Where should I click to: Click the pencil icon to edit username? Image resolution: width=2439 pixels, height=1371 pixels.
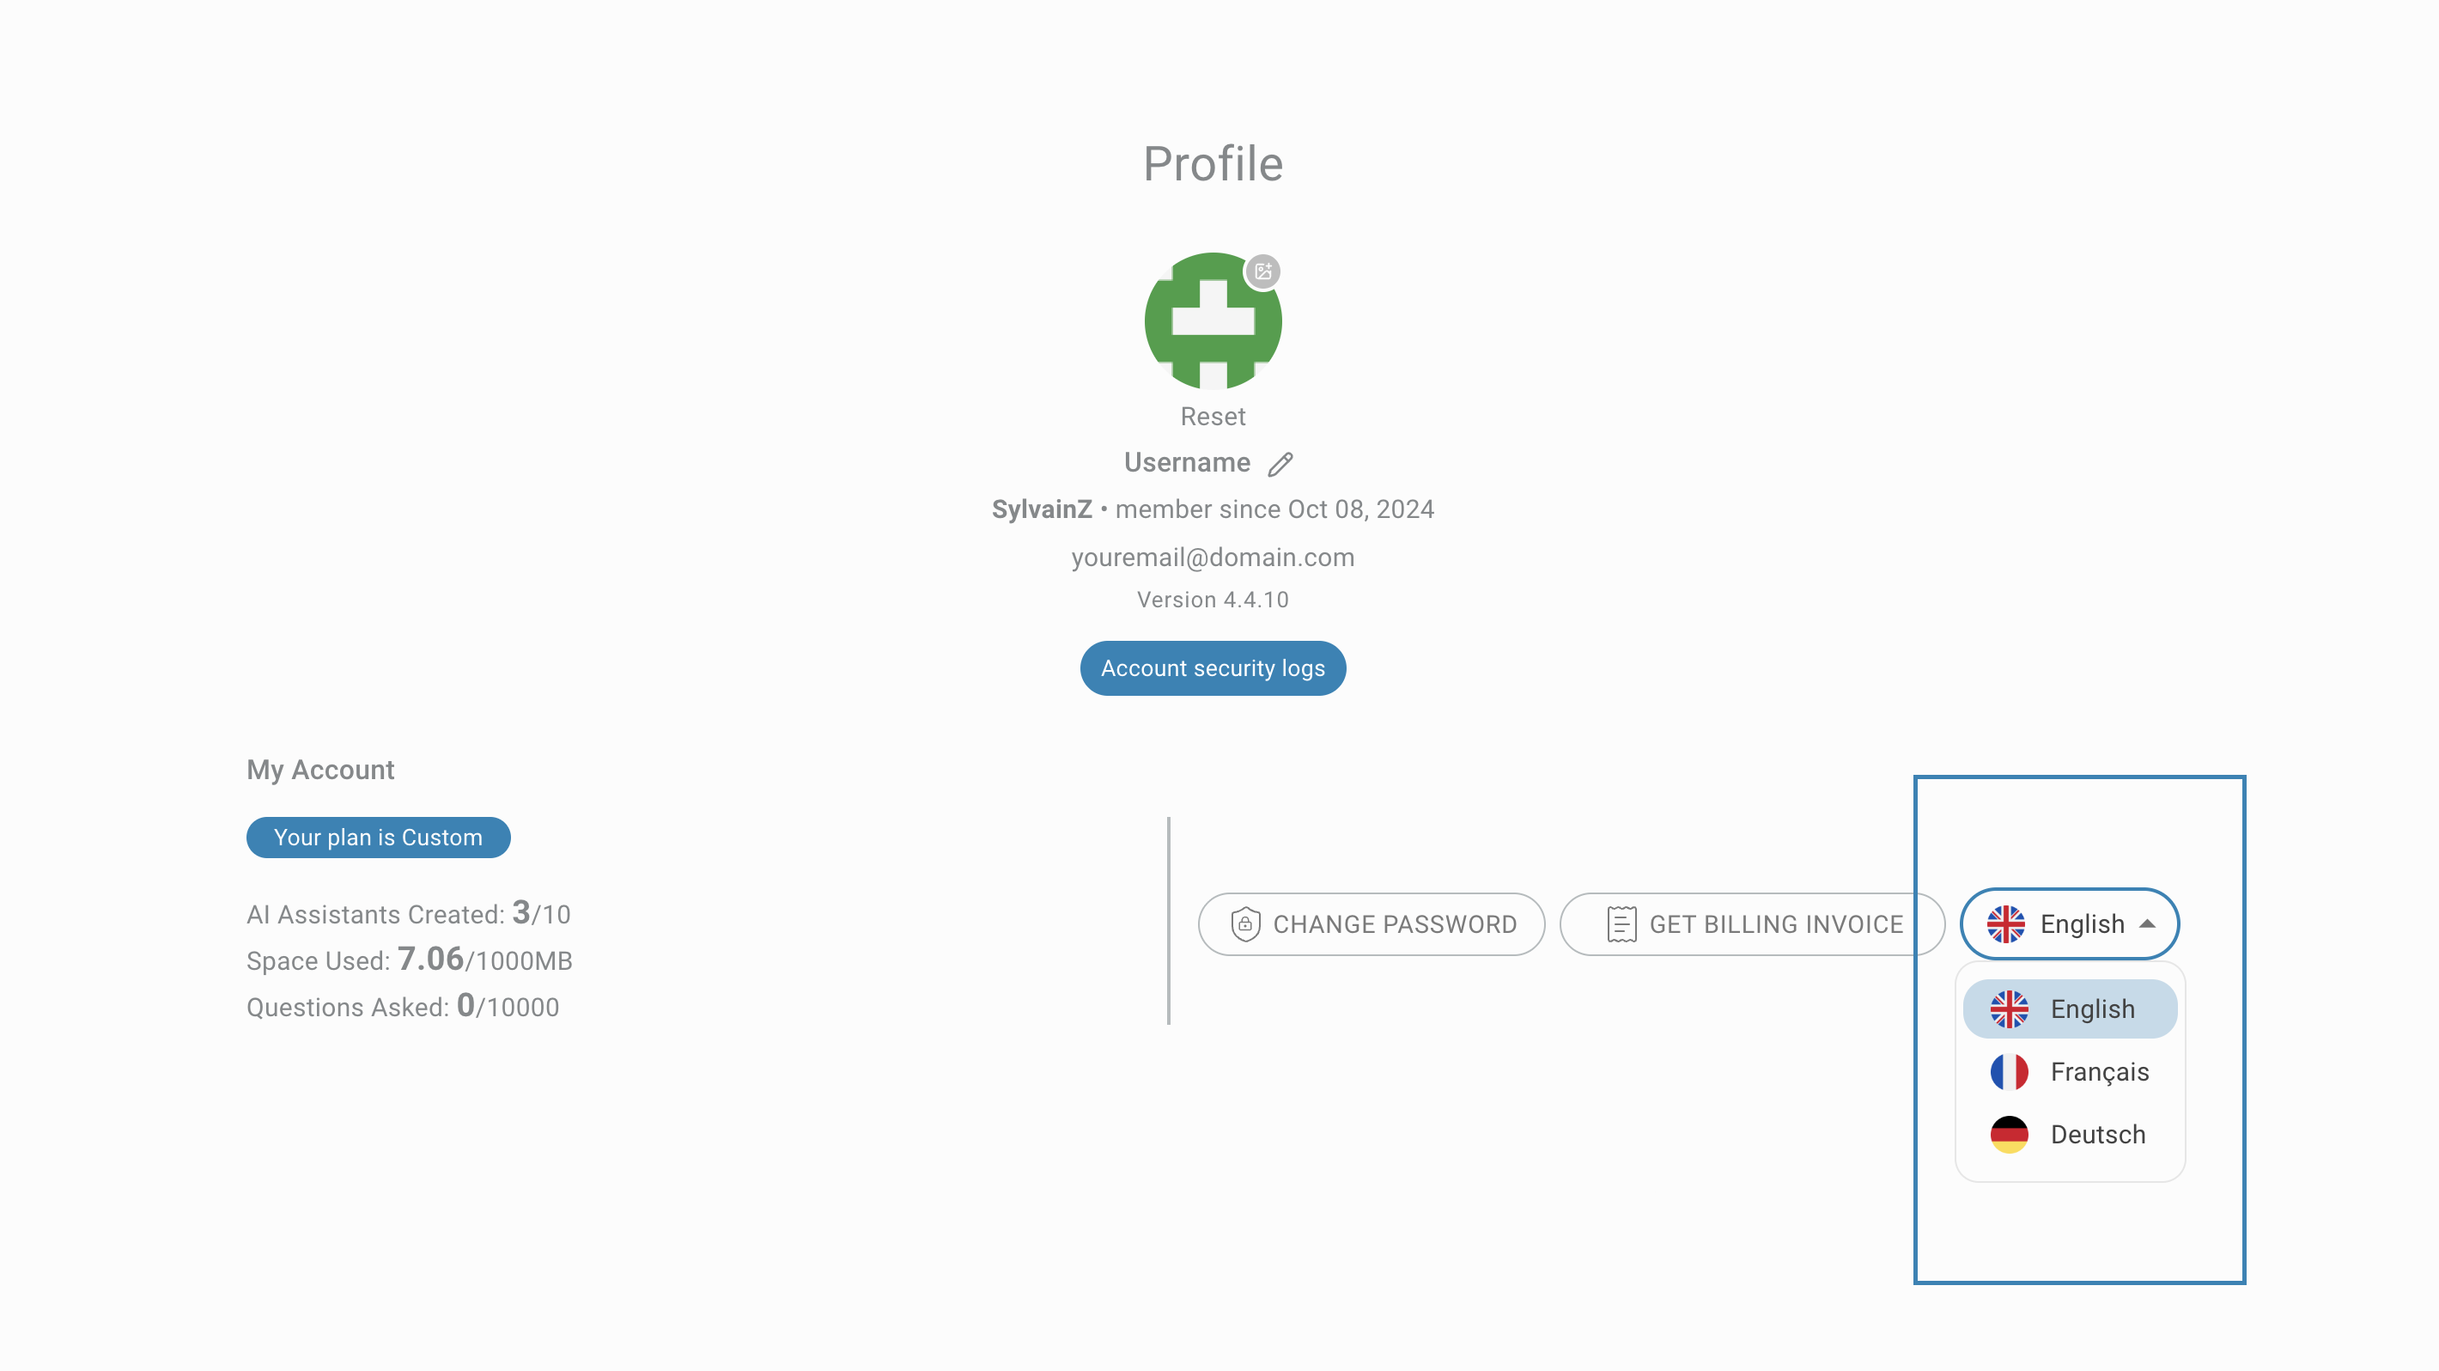pos(1281,464)
